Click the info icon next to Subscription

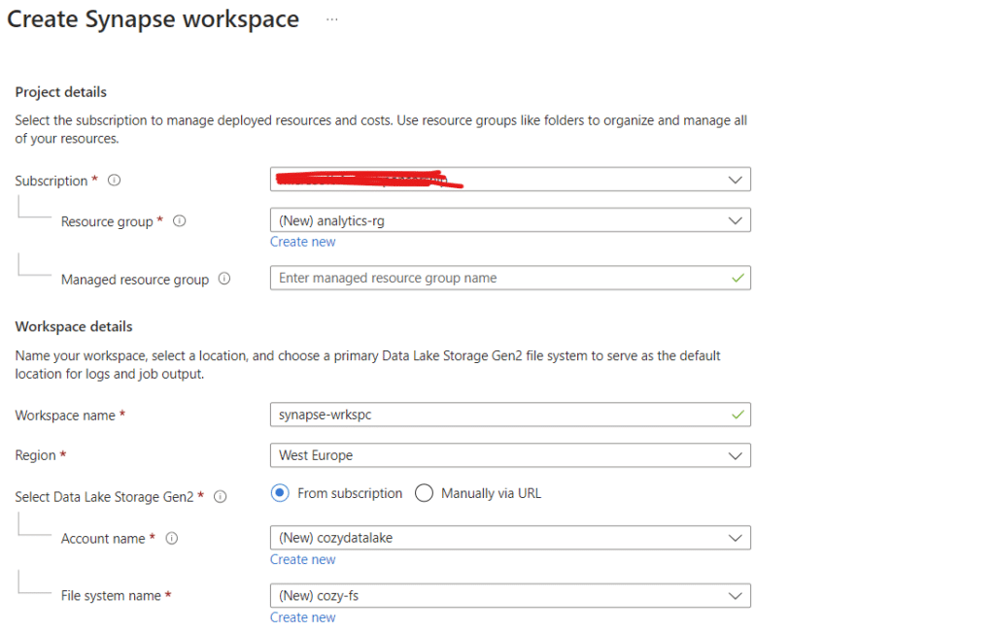pos(115,181)
